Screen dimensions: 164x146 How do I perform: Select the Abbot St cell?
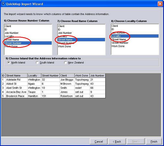pos(16,84)
